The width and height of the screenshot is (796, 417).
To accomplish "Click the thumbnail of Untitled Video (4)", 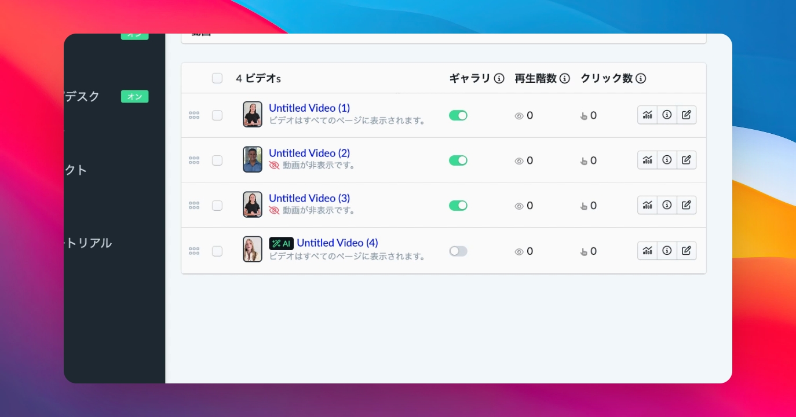I will tap(253, 250).
